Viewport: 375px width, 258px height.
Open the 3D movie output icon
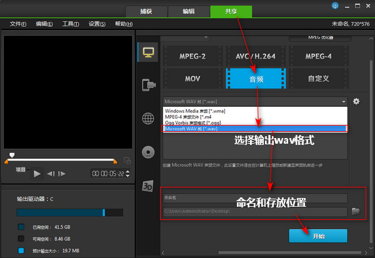147,186
